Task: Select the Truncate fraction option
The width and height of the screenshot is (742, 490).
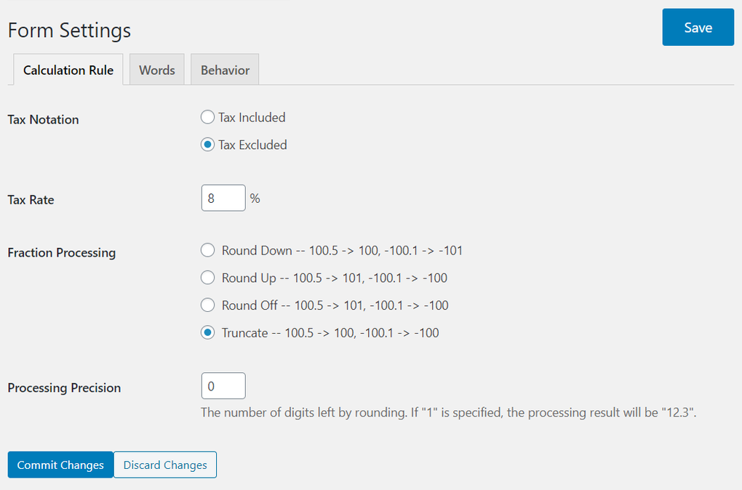Action: tap(208, 333)
